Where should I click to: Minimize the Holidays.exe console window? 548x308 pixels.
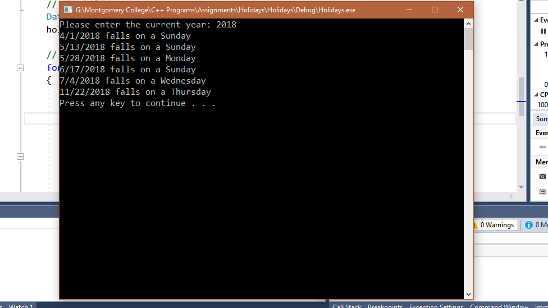[x=409, y=10]
